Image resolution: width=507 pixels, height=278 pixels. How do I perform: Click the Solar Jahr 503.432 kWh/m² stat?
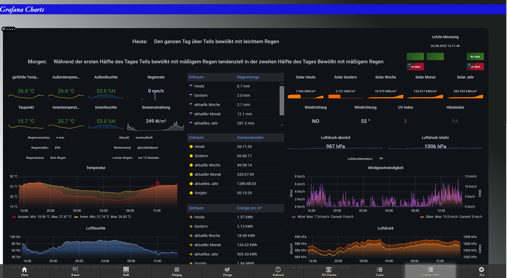(465, 91)
